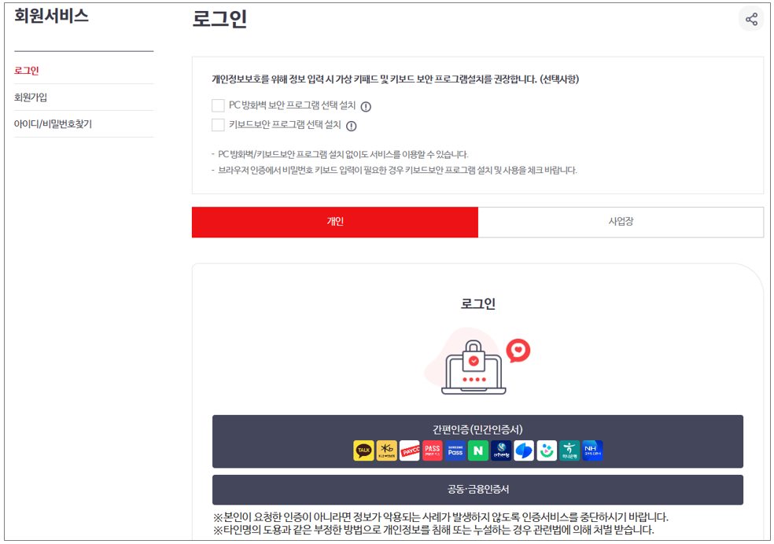Click the 로그인 heading above the illustration
The height and width of the screenshot is (544, 774).
point(477,303)
